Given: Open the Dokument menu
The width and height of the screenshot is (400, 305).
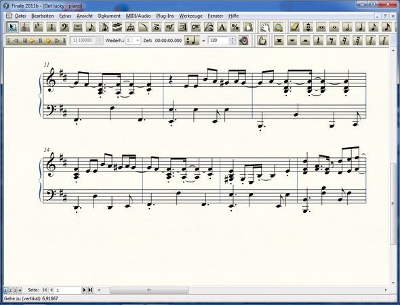Looking at the screenshot, I should (x=109, y=16).
